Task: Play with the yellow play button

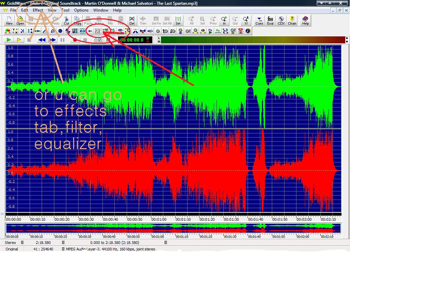Action: [x=19, y=40]
